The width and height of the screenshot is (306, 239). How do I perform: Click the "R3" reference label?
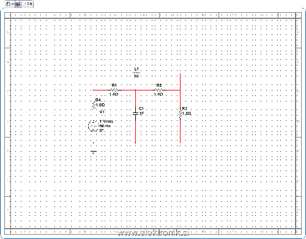click(x=184, y=108)
